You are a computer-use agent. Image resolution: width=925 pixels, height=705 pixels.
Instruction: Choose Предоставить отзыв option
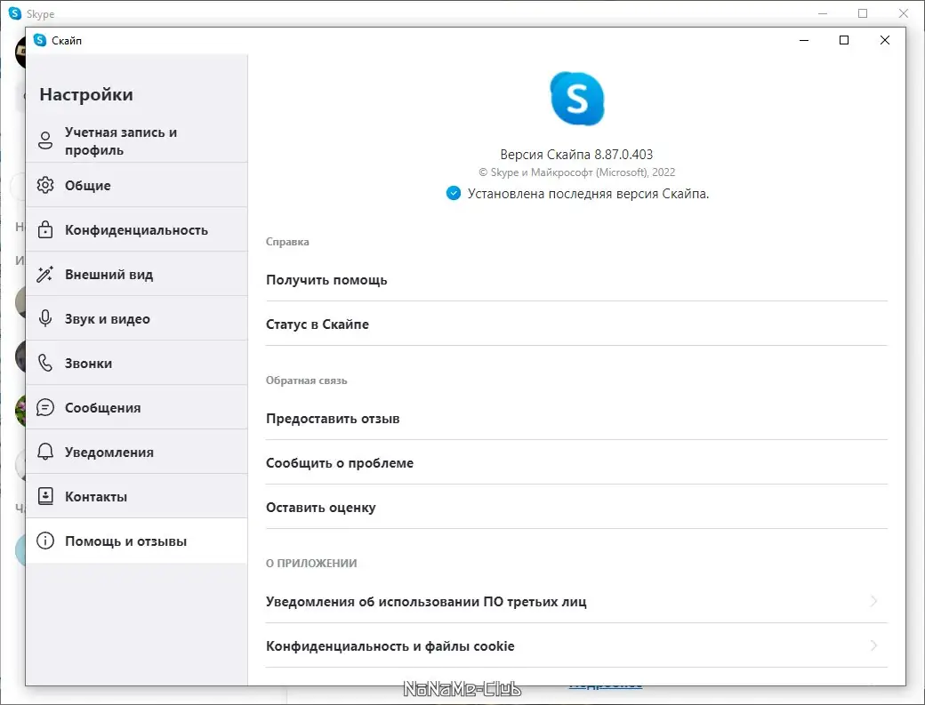(576, 419)
